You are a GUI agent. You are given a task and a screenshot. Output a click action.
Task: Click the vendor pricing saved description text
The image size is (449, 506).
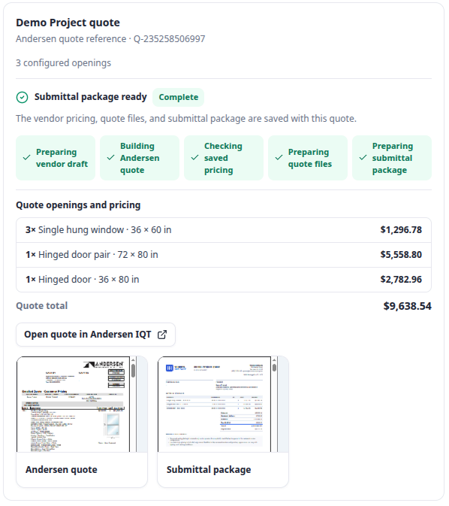[186, 119]
